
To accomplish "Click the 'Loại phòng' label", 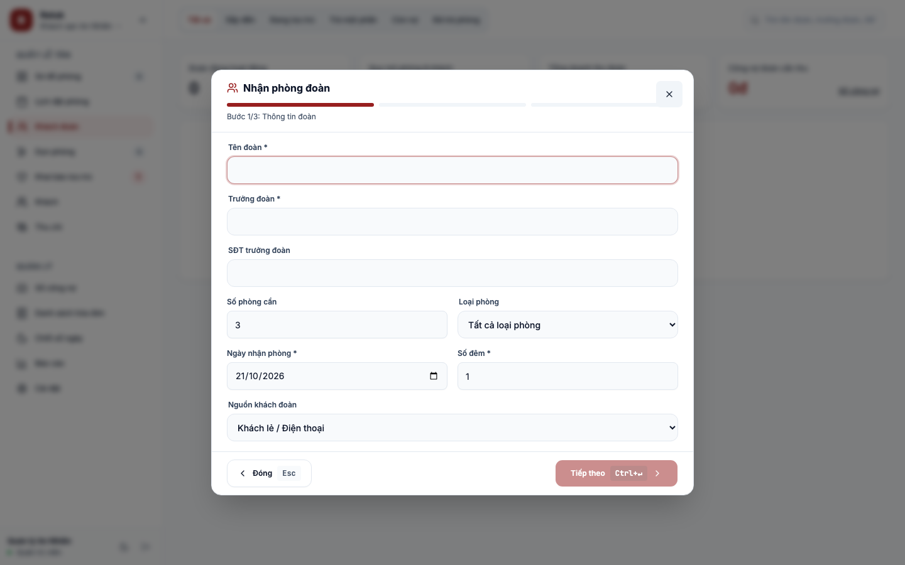I will tap(479, 302).
